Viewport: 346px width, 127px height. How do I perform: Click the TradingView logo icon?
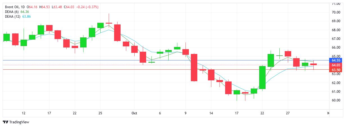[x=5, y=122]
